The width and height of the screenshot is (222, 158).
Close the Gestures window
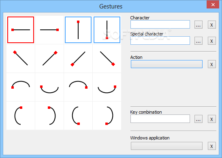click(213, 4)
